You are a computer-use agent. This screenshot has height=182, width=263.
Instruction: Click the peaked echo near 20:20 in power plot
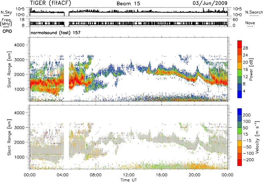point(198,71)
